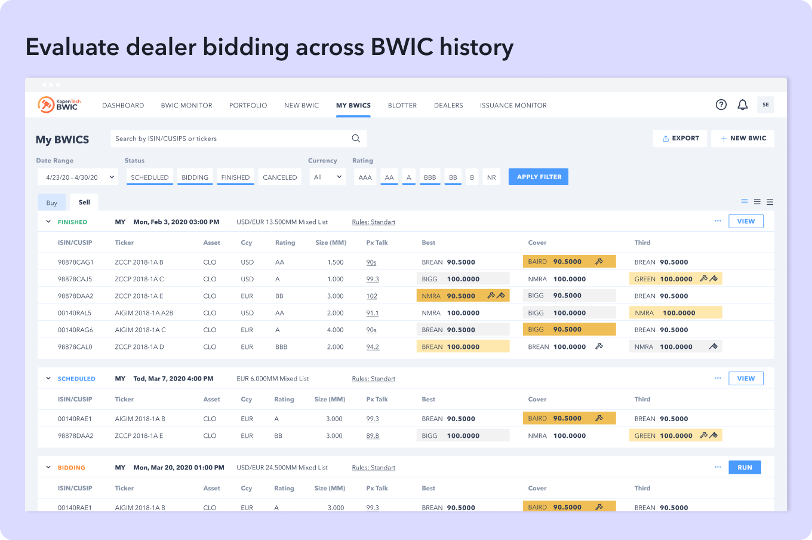Open more options for BIDDING BWIC
Viewport: 812px width, 540px height.
point(718,468)
